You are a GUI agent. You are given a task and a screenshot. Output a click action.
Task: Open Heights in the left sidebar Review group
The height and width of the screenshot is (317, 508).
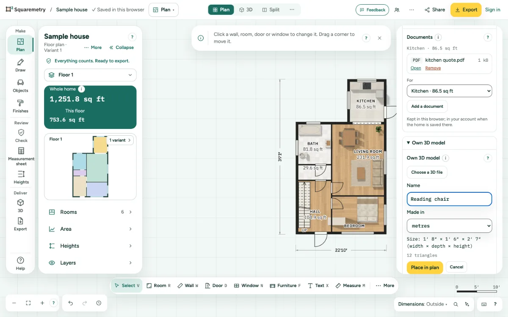coord(21,178)
